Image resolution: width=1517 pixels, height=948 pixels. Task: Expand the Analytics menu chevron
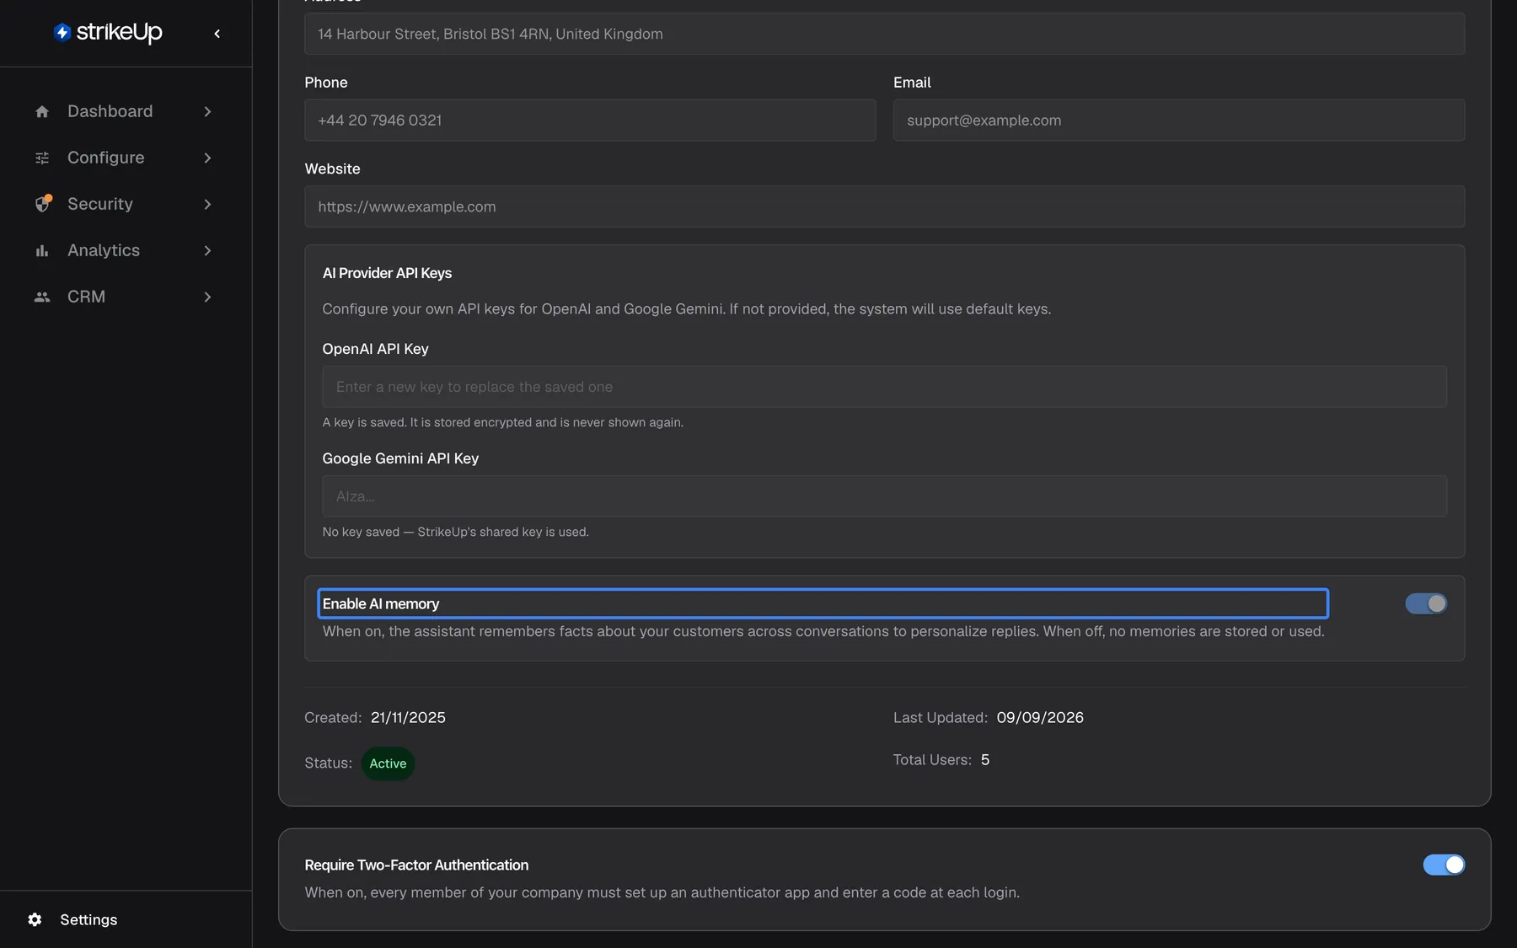point(207,250)
